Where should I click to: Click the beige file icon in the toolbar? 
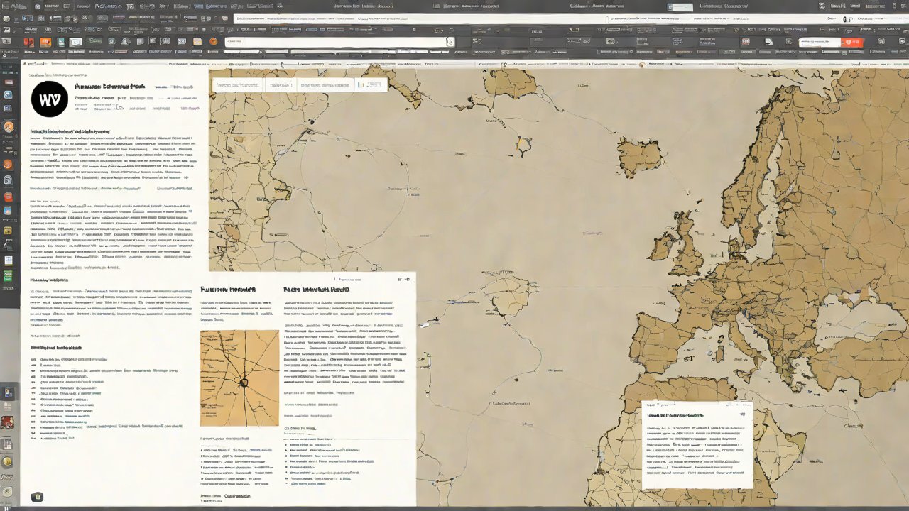point(197,42)
